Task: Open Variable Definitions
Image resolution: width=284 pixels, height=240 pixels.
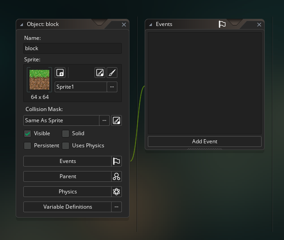Action: click(67, 207)
